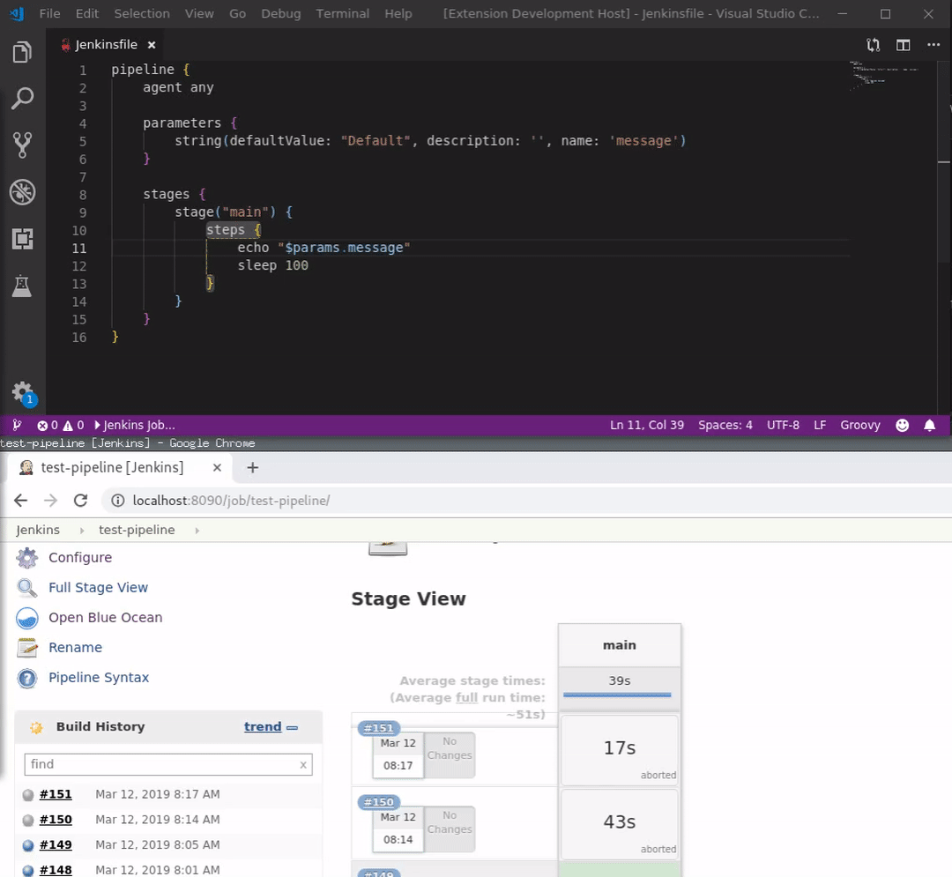Open the Debug menu
The height and width of the screenshot is (877, 952).
pyautogui.click(x=281, y=13)
